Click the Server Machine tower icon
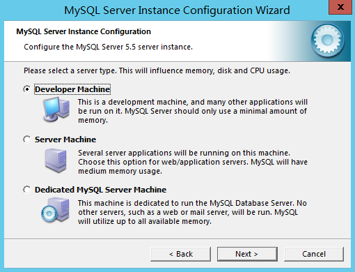This screenshot has height=272, width=355. click(x=56, y=160)
